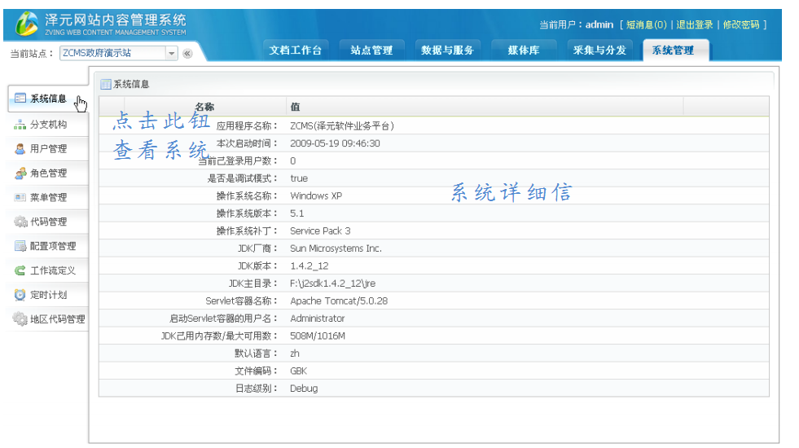Screen dimensions: 799x448
Task: Click the value Windows XP
Action: click(x=316, y=195)
